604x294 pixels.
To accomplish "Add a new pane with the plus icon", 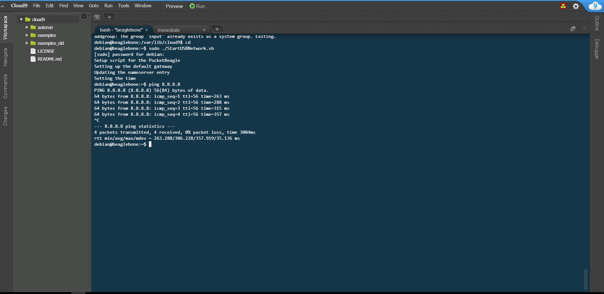I will [x=109, y=17].
